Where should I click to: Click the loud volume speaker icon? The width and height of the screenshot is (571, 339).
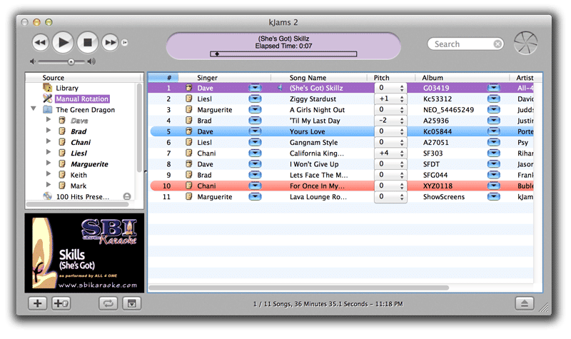click(91, 61)
